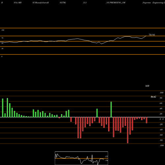165x165 pixels.
Task: Click the -14 label in the mini chart
Action: click(x=106, y=160)
